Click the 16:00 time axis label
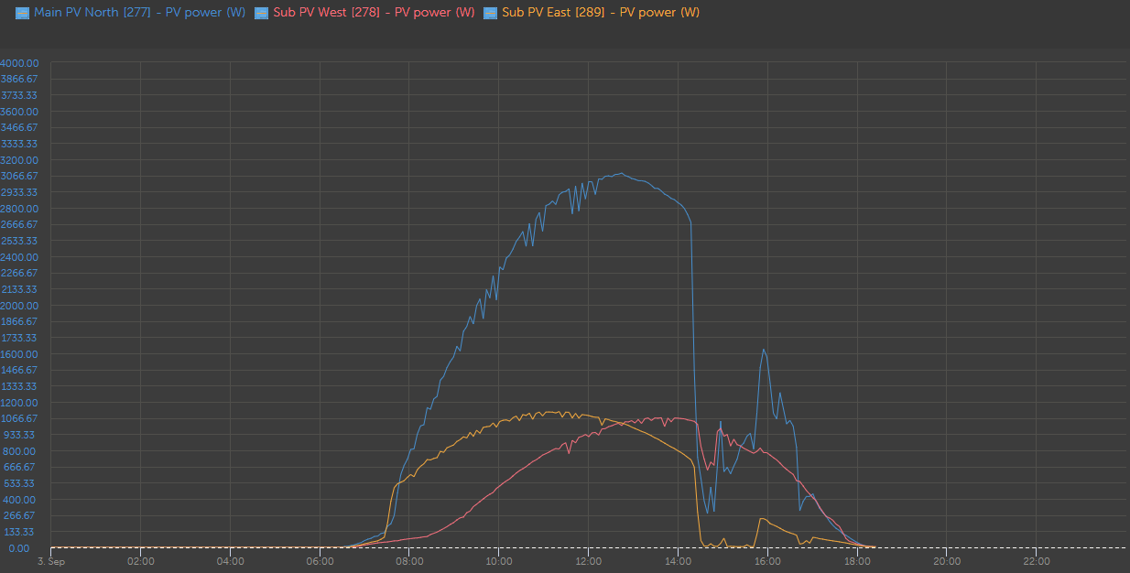 tap(767, 561)
